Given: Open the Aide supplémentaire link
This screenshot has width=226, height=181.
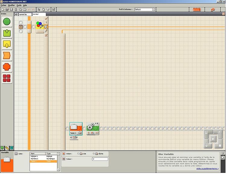Looking at the screenshot, I should [207, 168].
